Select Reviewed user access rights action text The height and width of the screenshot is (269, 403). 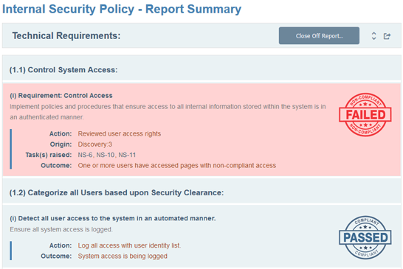[120, 133]
